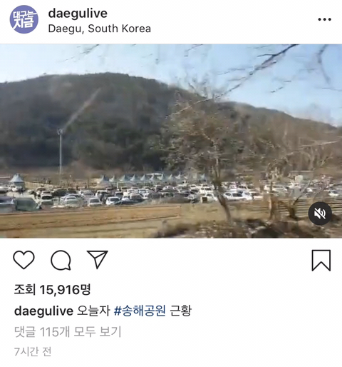The height and width of the screenshot is (367, 342).
Task: Like the post with the heart icon
Action: tap(24, 260)
